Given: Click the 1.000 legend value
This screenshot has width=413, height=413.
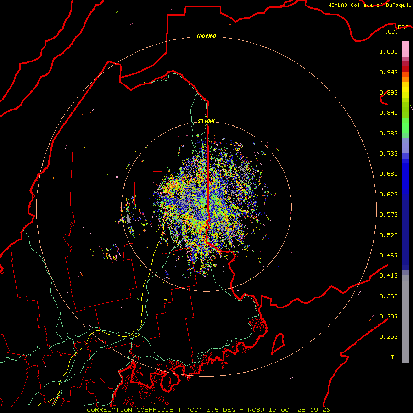Looking at the screenshot, I should [x=389, y=51].
